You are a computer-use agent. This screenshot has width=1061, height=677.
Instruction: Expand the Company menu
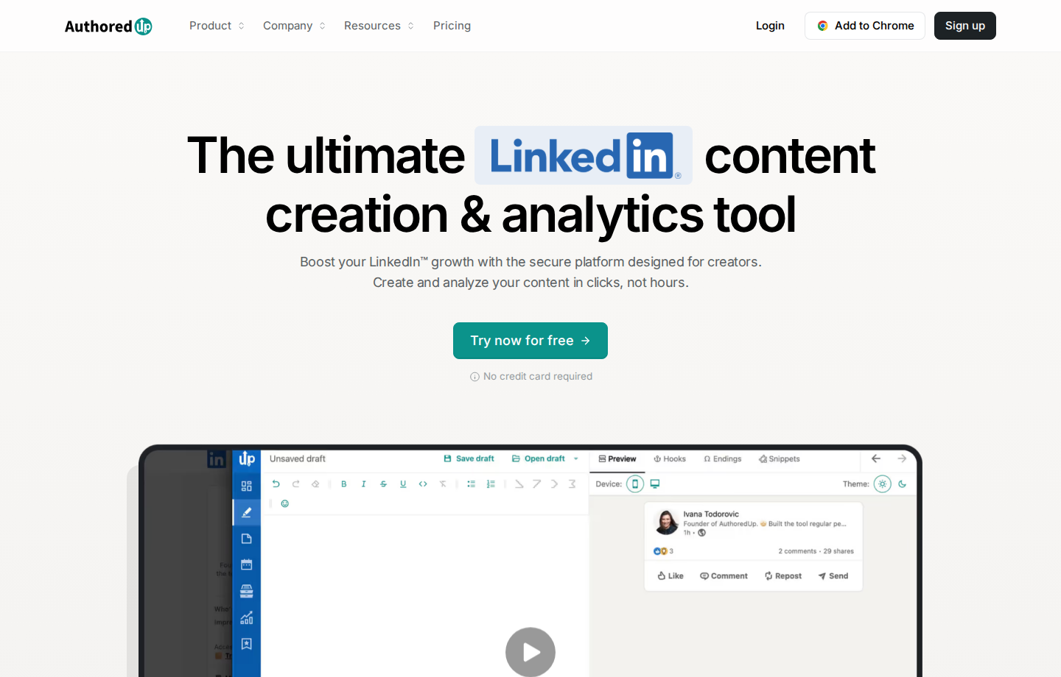pos(294,26)
